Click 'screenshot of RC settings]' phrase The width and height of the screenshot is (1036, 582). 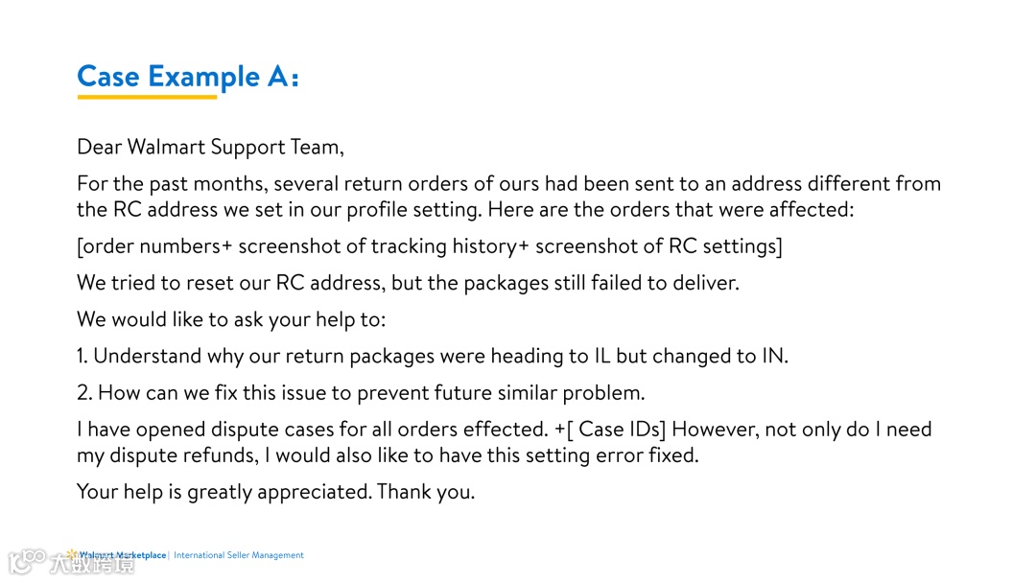coord(659,246)
